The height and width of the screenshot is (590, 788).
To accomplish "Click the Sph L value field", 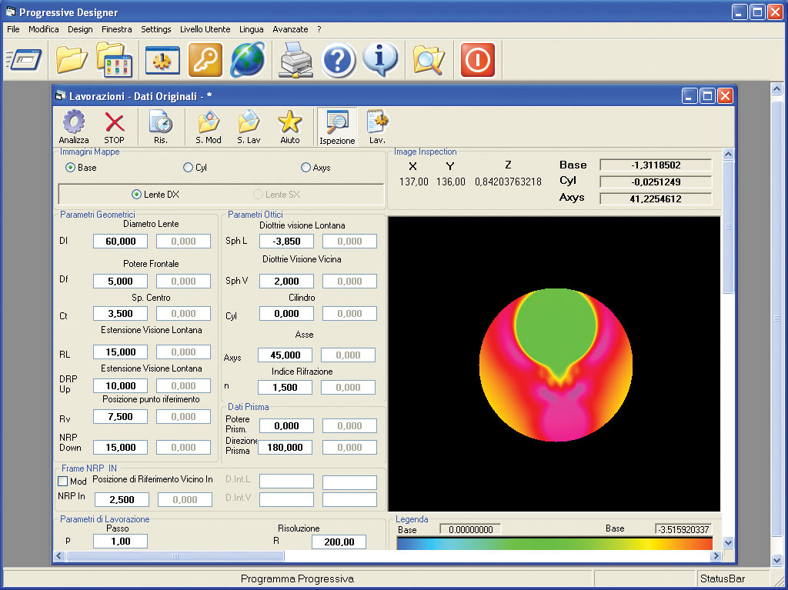I will (286, 242).
